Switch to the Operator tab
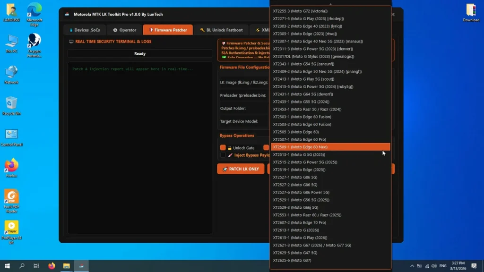This screenshot has height=272, width=484. click(x=124, y=30)
